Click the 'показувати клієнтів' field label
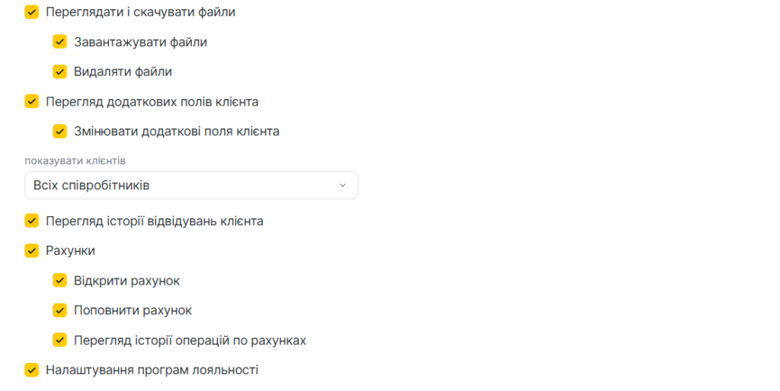Image resolution: width=780 pixels, height=391 pixels. (75, 161)
